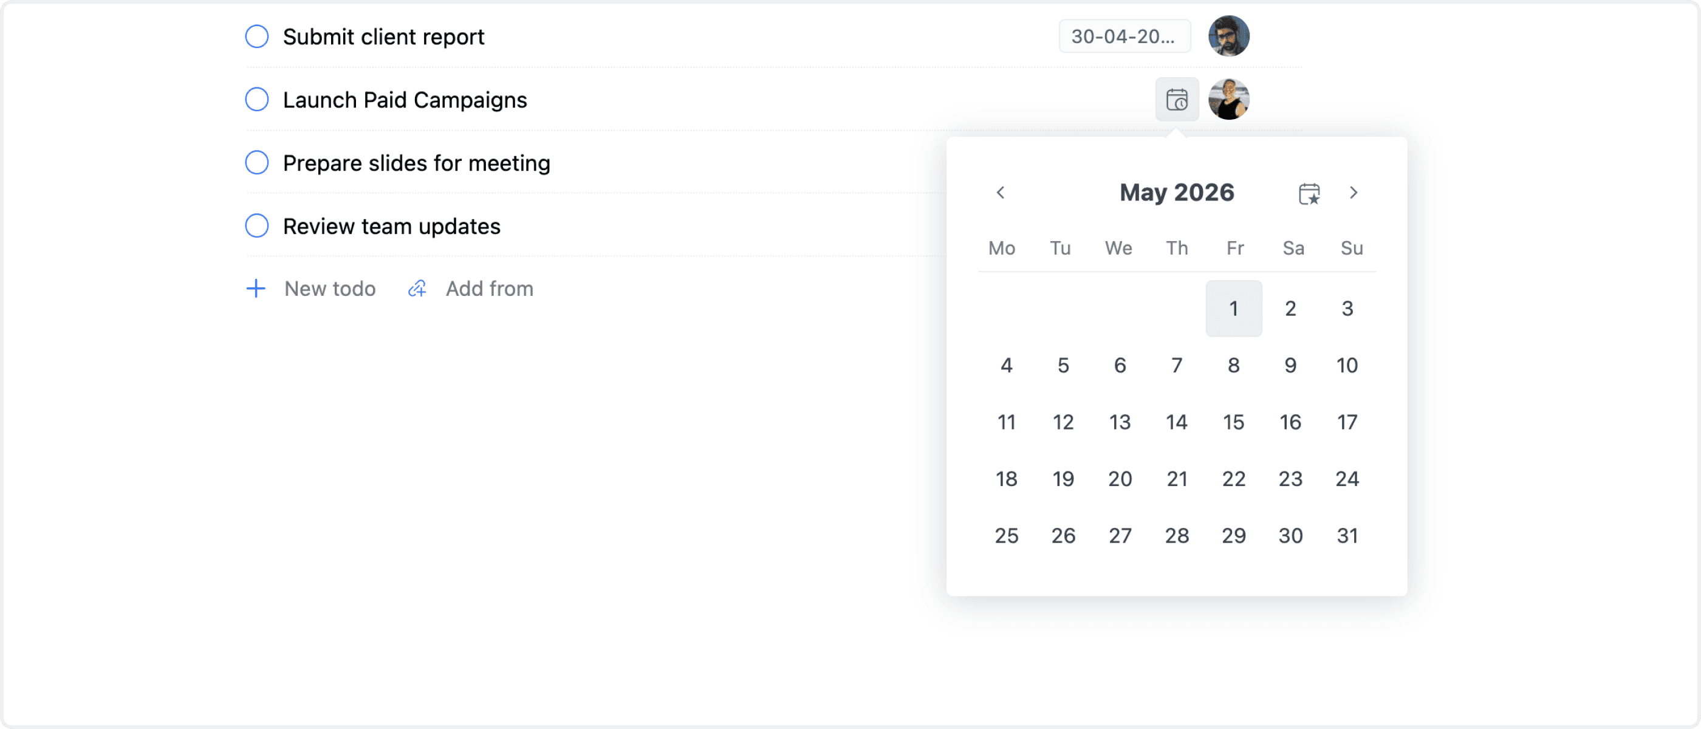Expand the date field on Submit client report
Image resolution: width=1701 pixels, height=729 pixels.
click(1124, 36)
